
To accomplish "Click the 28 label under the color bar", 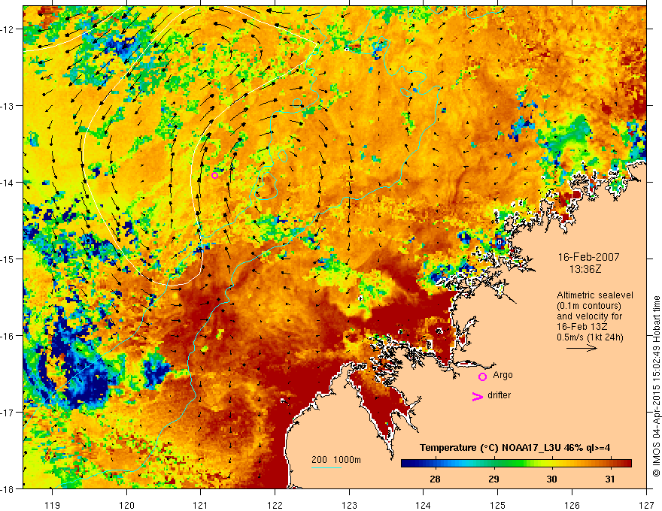I will [x=435, y=479].
